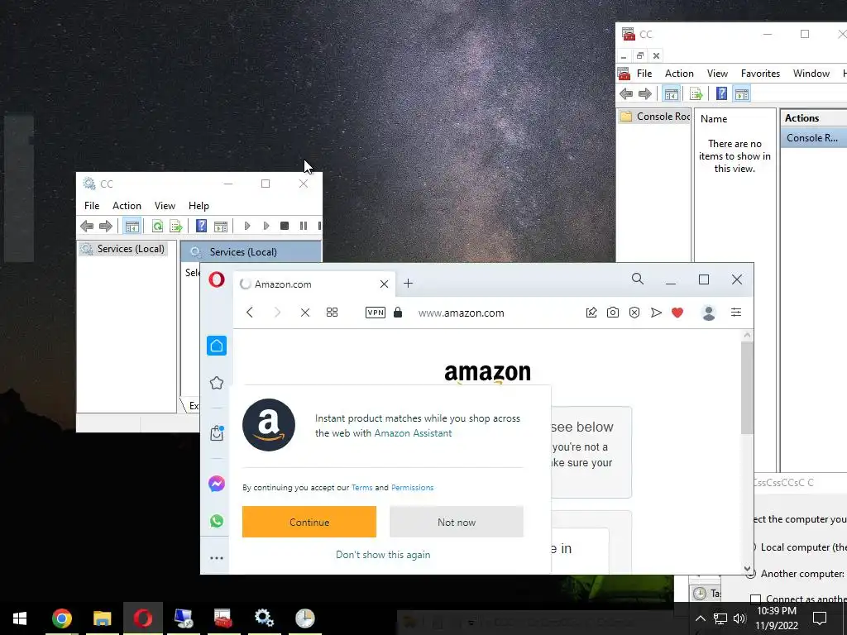Stop loading page in Opera

click(305, 313)
